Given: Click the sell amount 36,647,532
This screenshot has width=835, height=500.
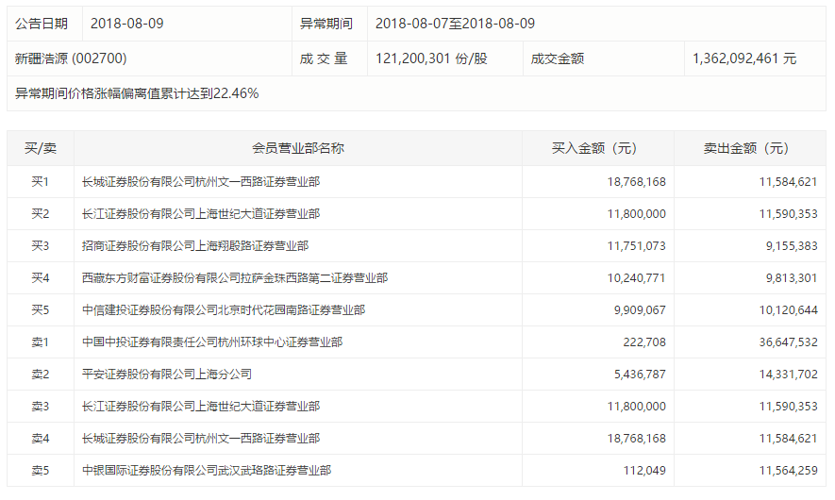Looking at the screenshot, I should point(779,342).
